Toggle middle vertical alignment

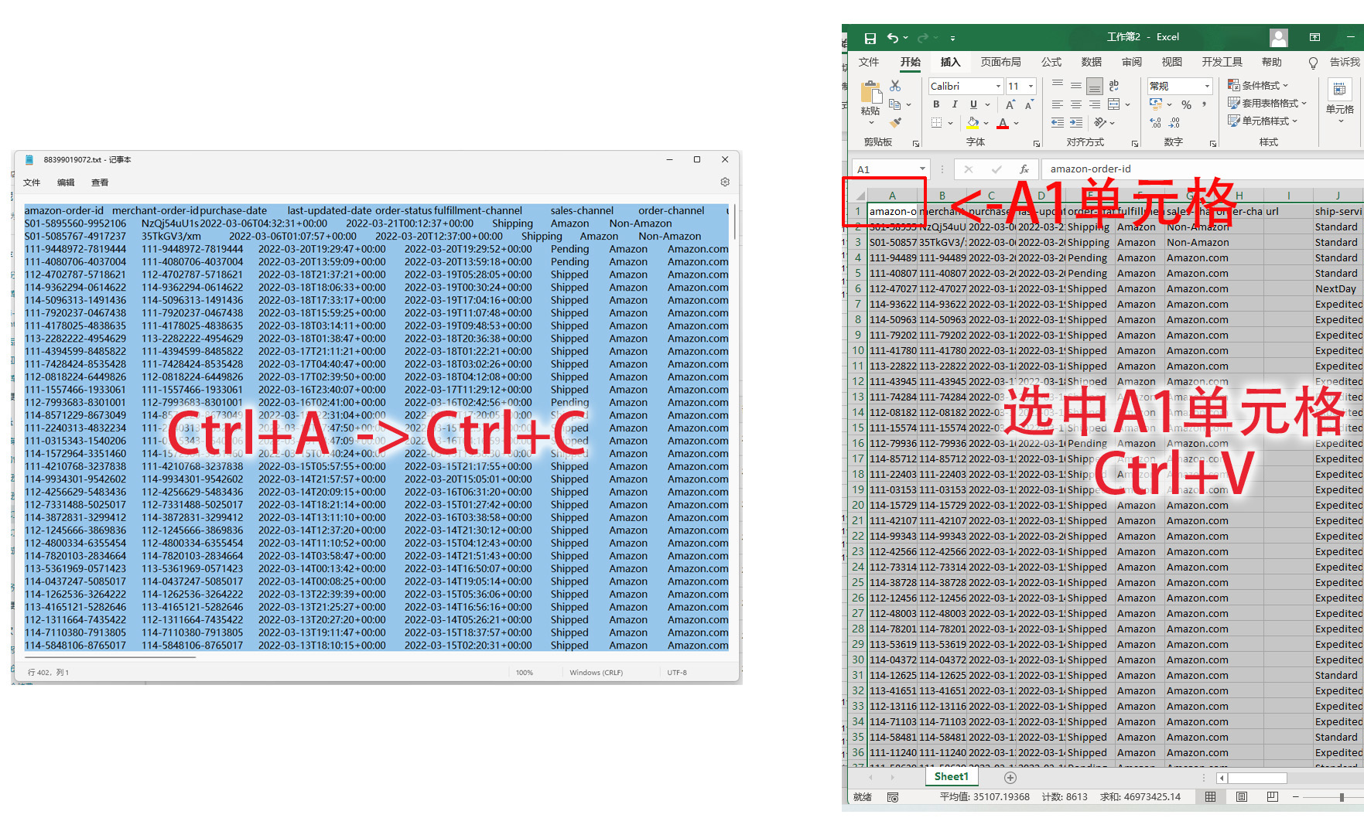point(1076,86)
